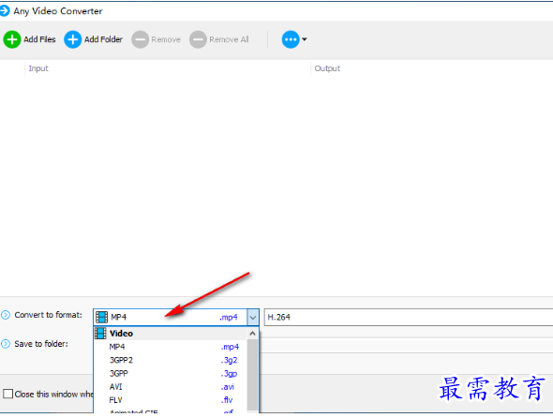Select 3GPP in the format list
This screenshot has height=418, width=553.
click(171, 374)
